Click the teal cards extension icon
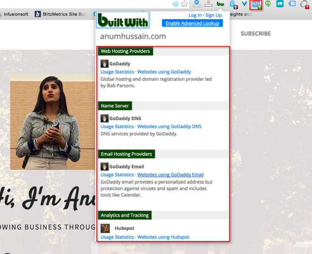Viewport: 312px width, 254px height. pyautogui.click(x=280, y=3)
